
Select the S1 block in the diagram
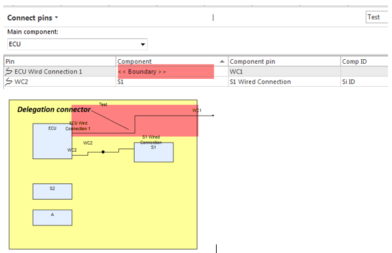(154, 152)
